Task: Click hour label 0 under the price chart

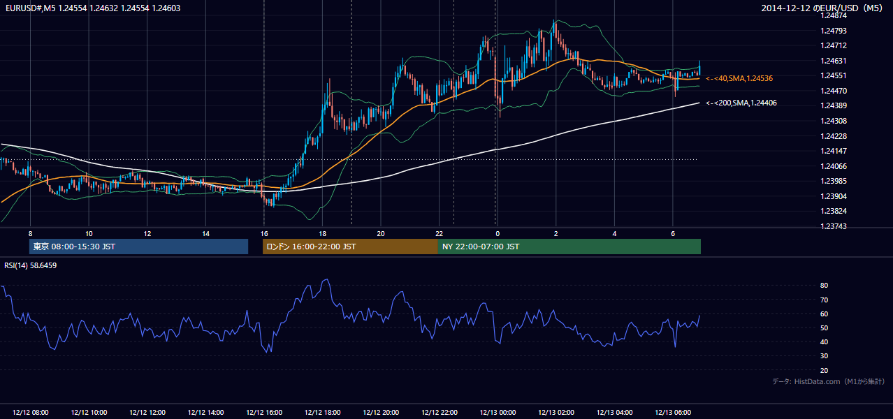Action: pos(497,233)
